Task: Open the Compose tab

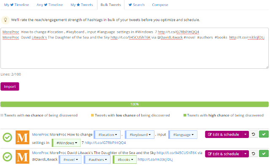Action: [160, 5]
